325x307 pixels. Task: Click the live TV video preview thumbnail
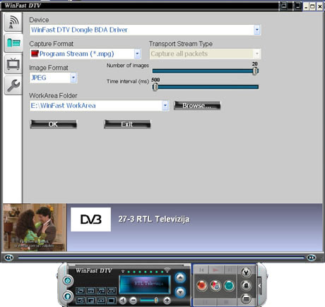pyautogui.click(x=35, y=227)
